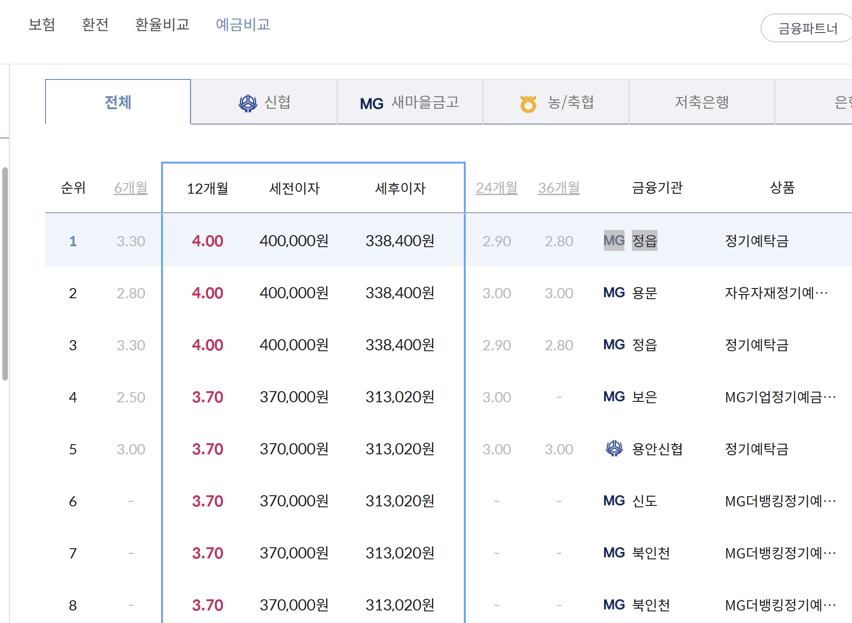The width and height of the screenshot is (852, 623).
Task: Click MG logo in rank 1 정읍 row
Action: (x=614, y=241)
